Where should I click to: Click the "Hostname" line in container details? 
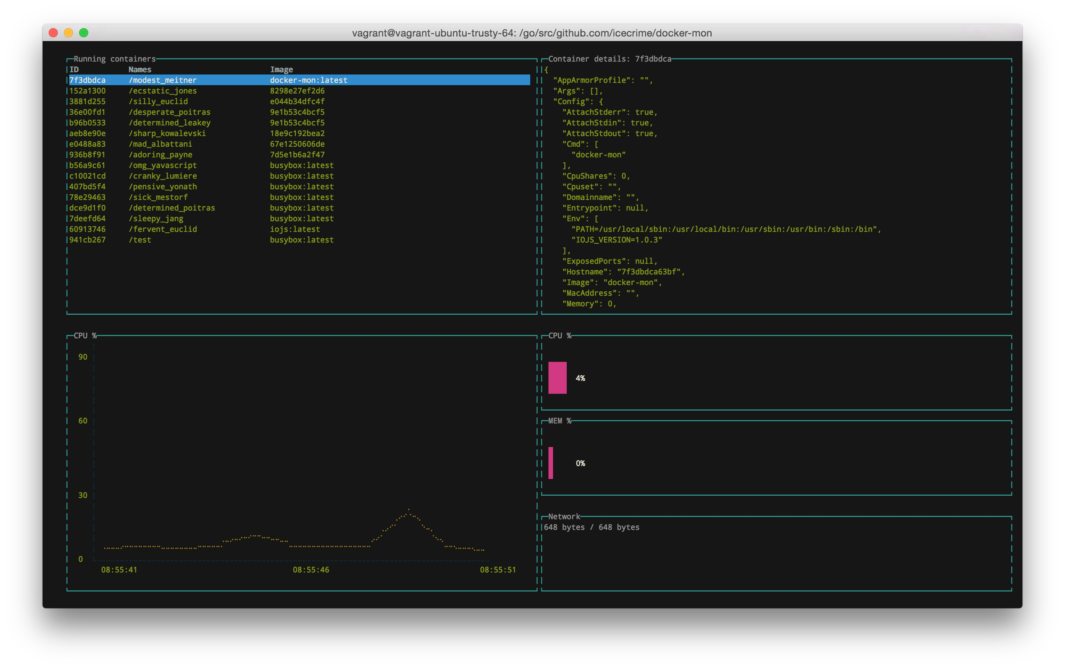pyautogui.click(x=623, y=272)
